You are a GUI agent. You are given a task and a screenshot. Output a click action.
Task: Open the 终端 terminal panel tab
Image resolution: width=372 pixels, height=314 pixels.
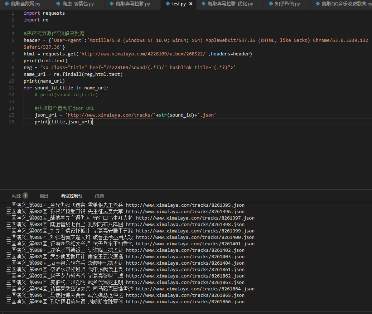(x=100, y=196)
